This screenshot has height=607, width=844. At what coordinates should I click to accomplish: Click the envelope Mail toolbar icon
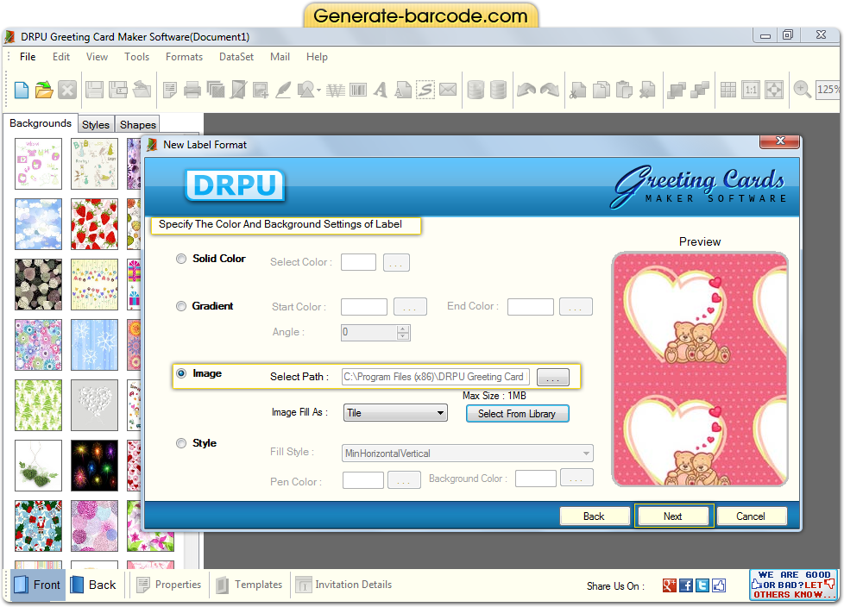[448, 90]
